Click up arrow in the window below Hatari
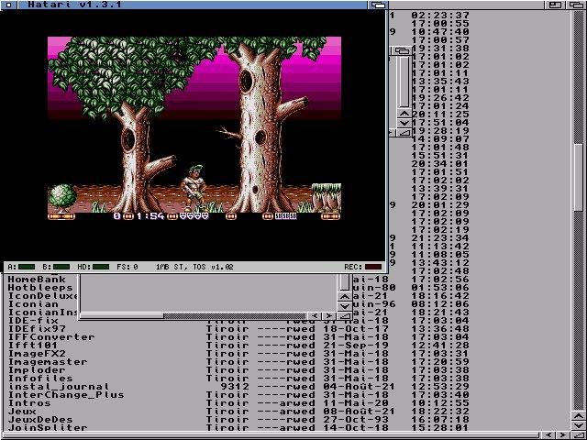Viewport: 587px width, 440px height. coord(345,297)
